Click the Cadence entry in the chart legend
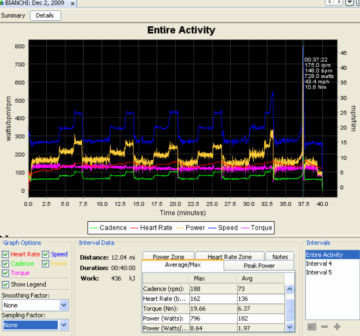360x336 pixels. click(x=108, y=228)
